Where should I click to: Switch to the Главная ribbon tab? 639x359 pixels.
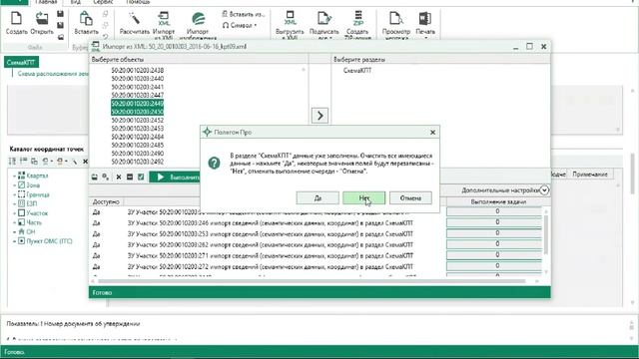pyautogui.click(x=46, y=2)
